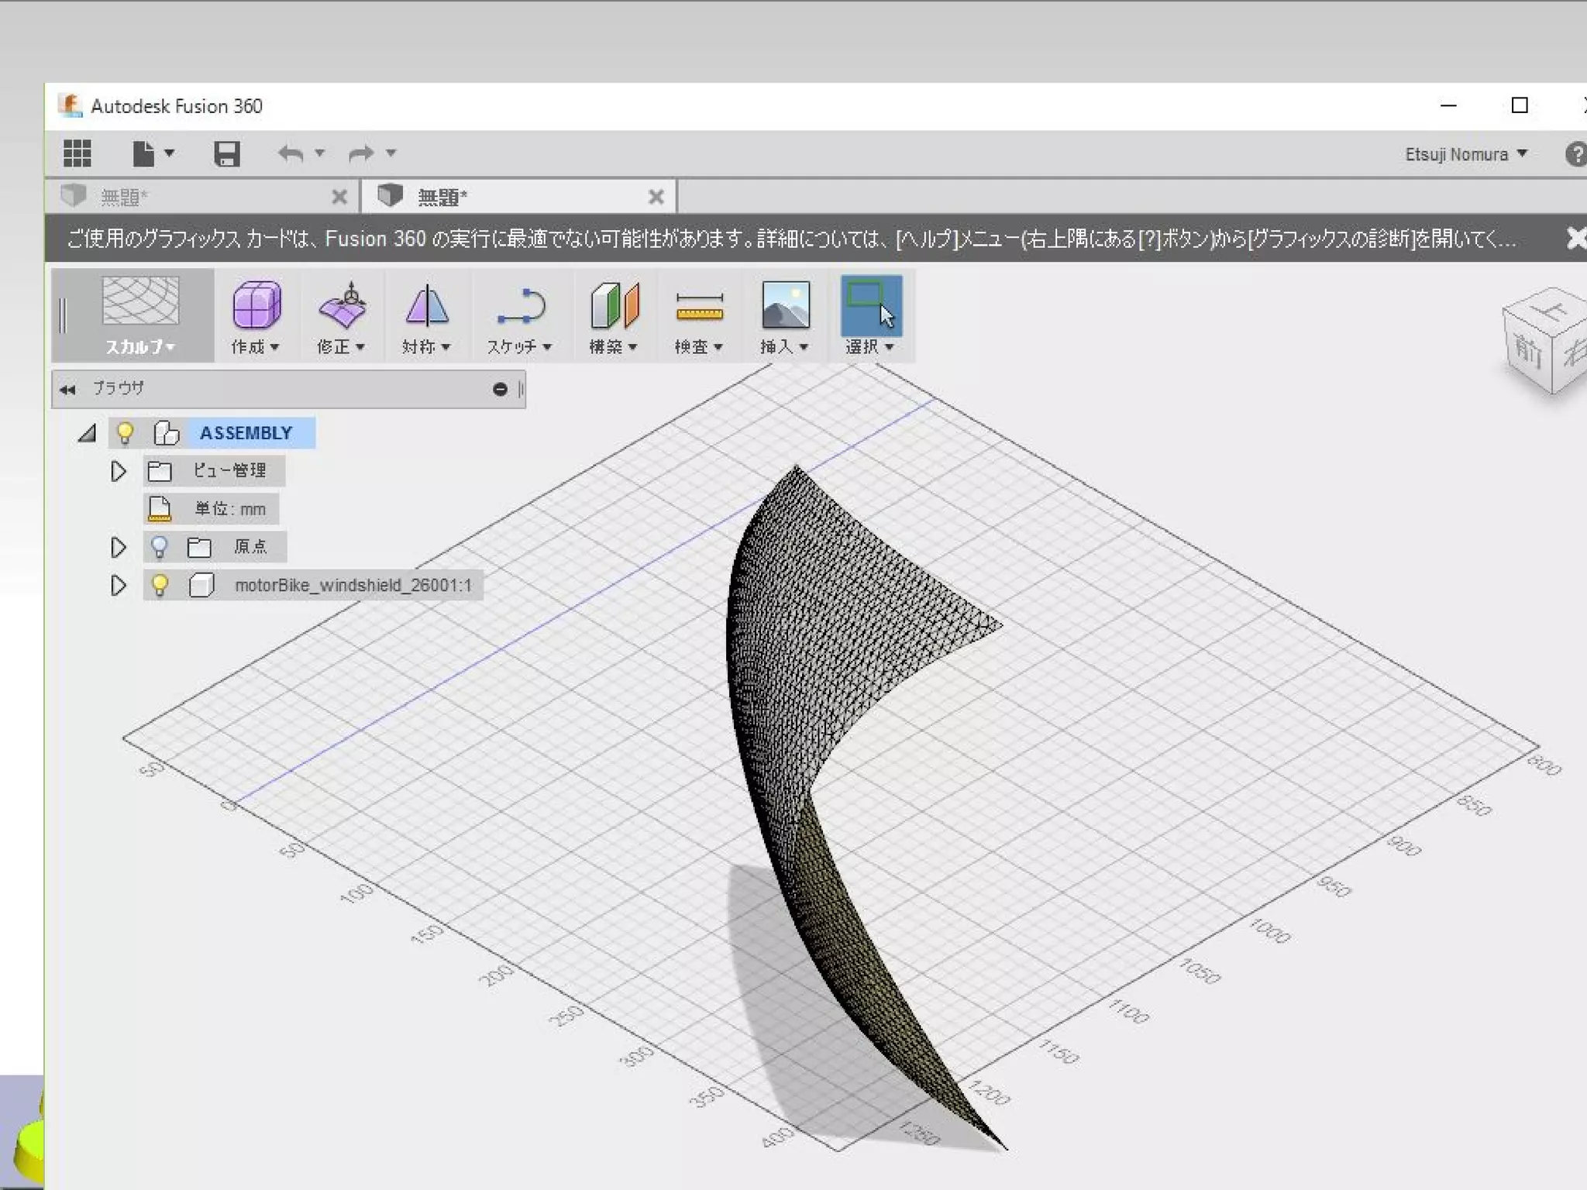Select the 対称 (Symmetry) mirror tool
The height and width of the screenshot is (1190, 1587).
coord(426,306)
